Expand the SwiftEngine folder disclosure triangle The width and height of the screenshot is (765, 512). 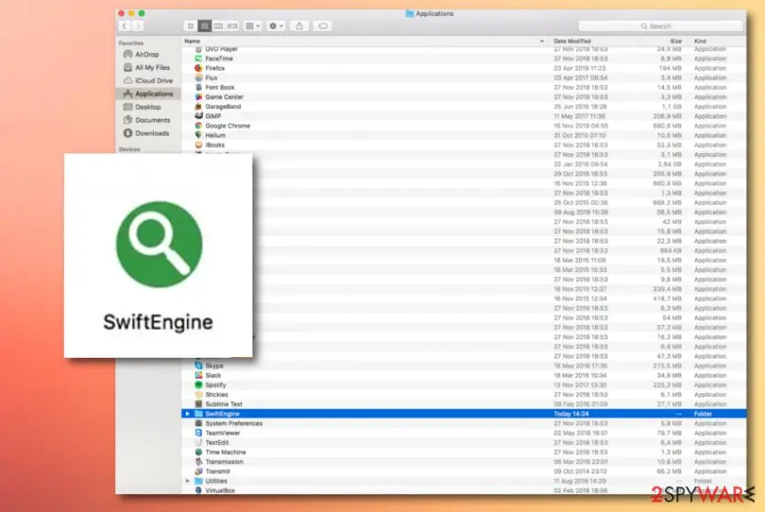(x=188, y=414)
